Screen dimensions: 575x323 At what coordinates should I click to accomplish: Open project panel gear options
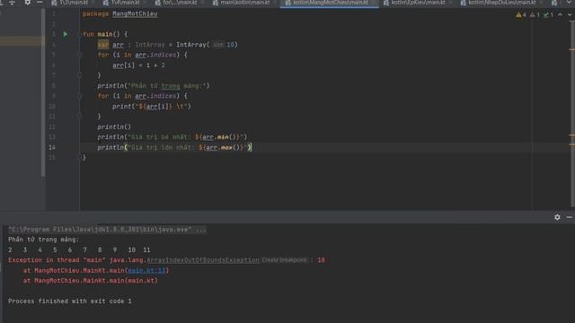click(28, 2)
